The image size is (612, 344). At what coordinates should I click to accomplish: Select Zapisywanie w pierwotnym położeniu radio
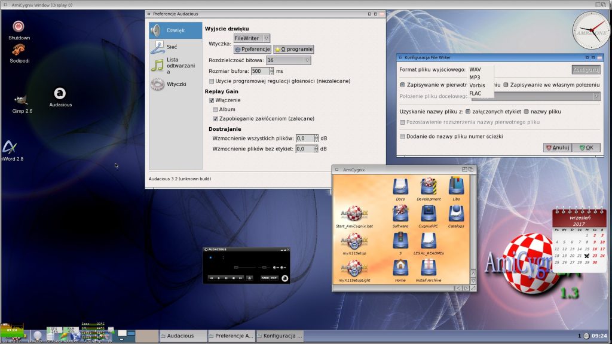[402, 85]
